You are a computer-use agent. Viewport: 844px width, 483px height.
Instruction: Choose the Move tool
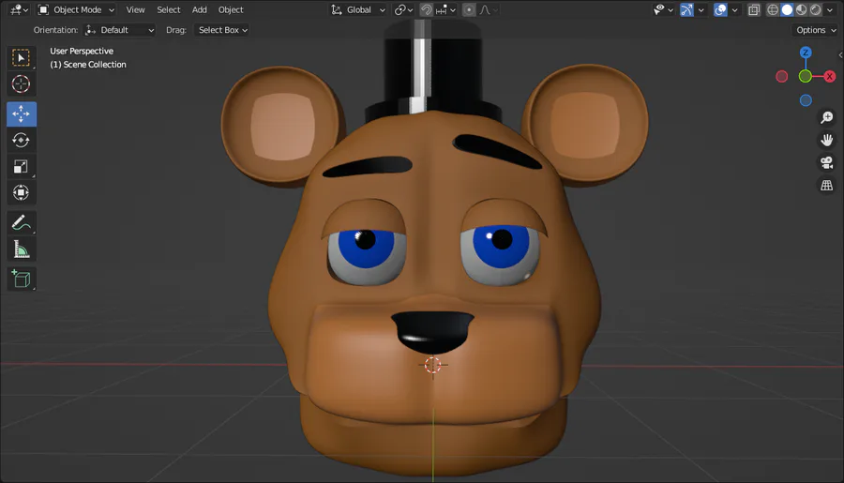(x=22, y=114)
